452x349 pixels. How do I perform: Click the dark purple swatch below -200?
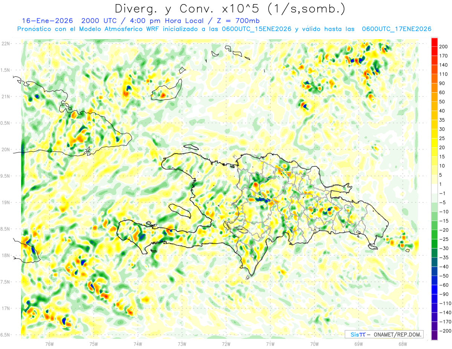pyautogui.click(x=434, y=336)
